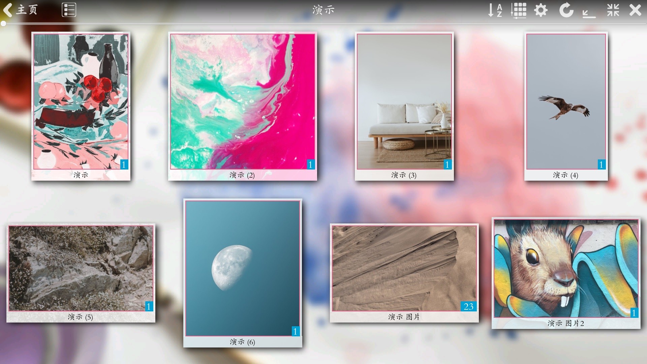Open the thumbnail grid size settings
The width and height of the screenshot is (647, 364).
(x=519, y=10)
